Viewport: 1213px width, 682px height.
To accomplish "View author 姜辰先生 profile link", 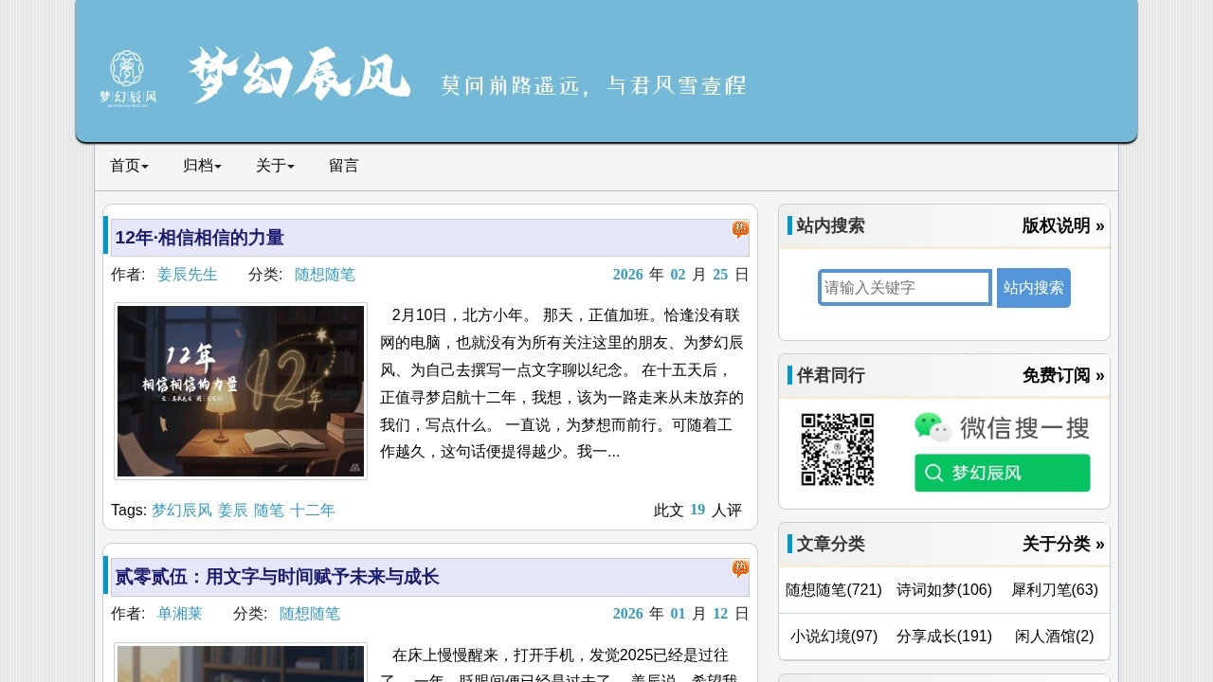I will click(188, 275).
